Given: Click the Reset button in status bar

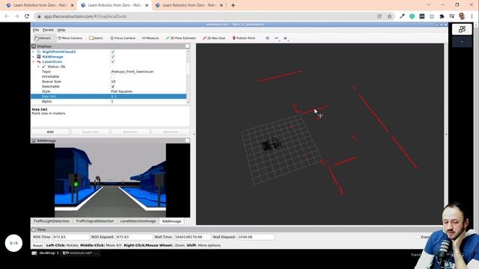Looking at the screenshot, I should [37, 245].
